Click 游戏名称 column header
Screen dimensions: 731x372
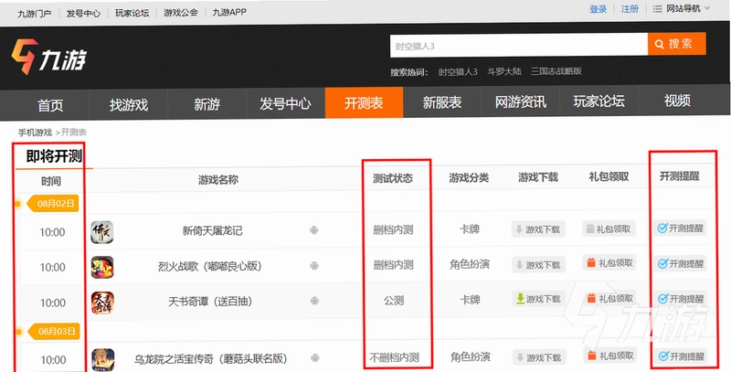(218, 180)
